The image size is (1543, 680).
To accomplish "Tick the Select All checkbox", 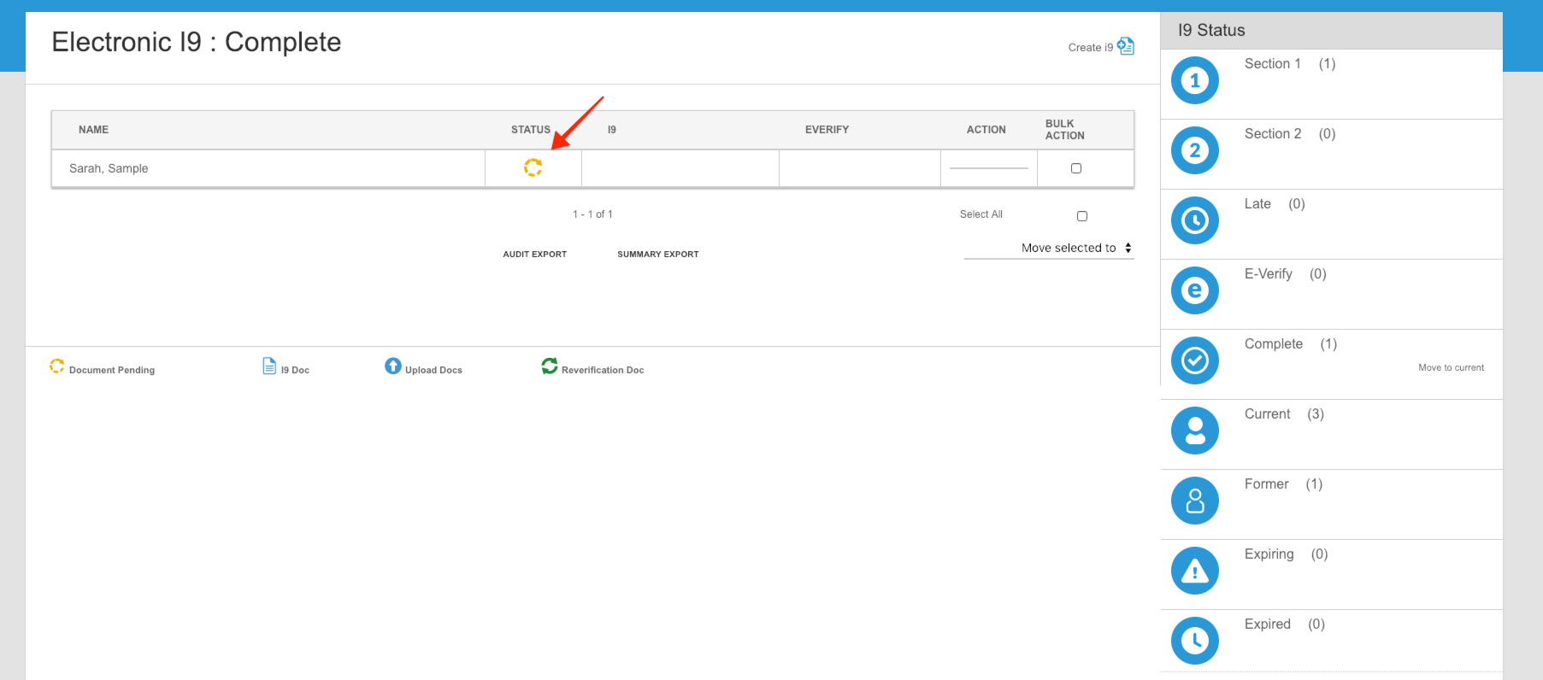I will [1082, 216].
